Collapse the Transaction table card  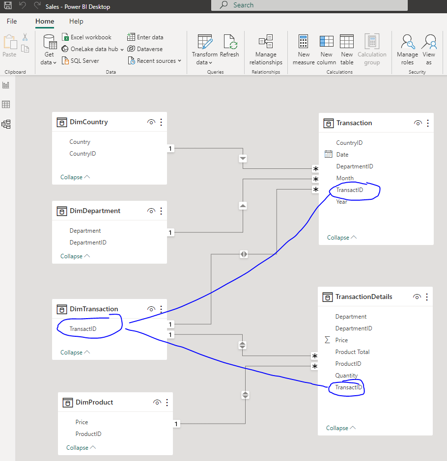pyautogui.click(x=342, y=237)
